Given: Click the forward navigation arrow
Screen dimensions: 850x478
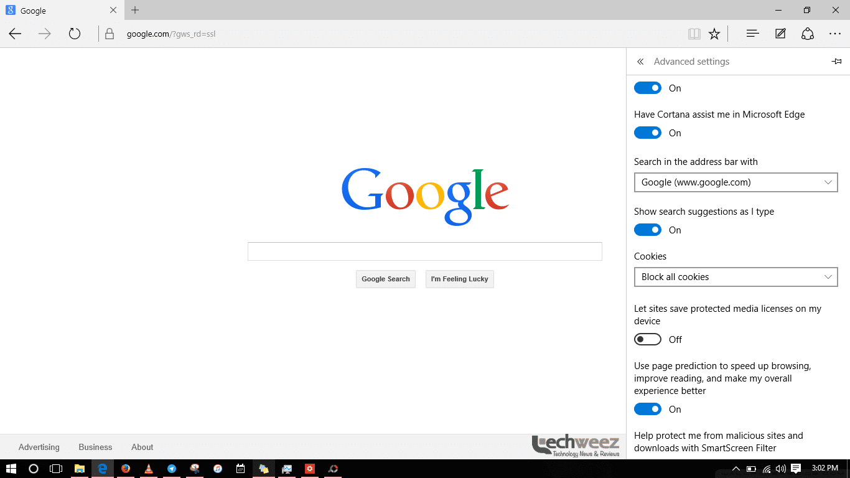Looking at the screenshot, I should pyautogui.click(x=45, y=34).
